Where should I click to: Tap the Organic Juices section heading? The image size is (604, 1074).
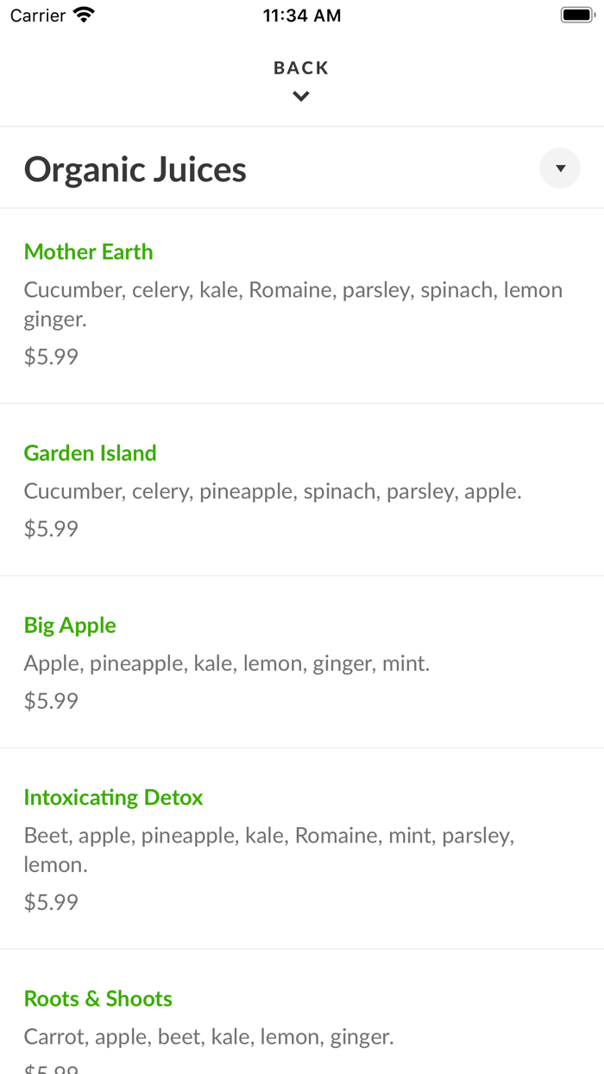(x=135, y=169)
